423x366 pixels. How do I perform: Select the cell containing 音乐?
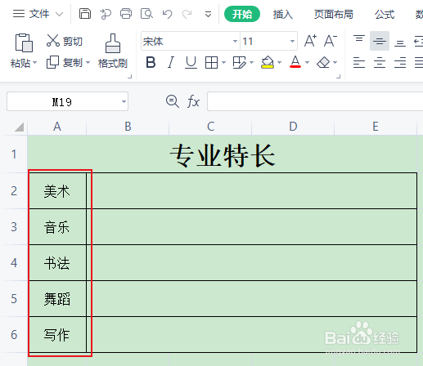coord(57,227)
